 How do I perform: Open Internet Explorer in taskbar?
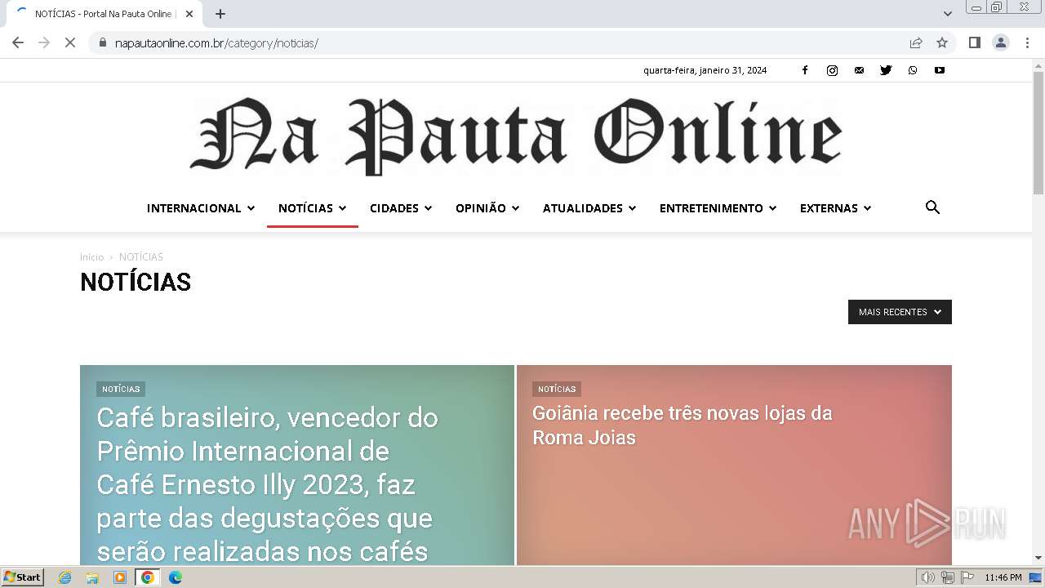(64, 577)
